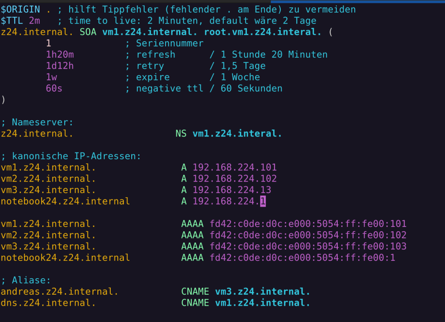The width and height of the screenshot is (445, 322).
Task: Click the CNAME target vm3.z24.internal.
Action: (262, 292)
